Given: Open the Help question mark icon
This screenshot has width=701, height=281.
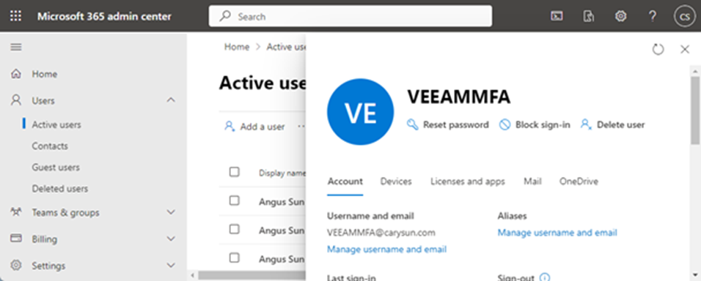Looking at the screenshot, I should coord(653,17).
